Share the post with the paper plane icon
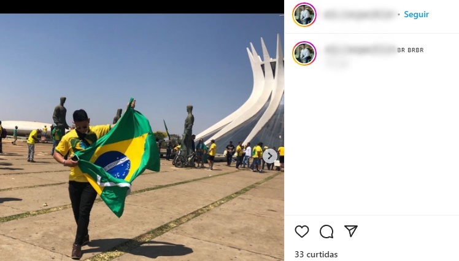The image size is (459, 261). 351,231
